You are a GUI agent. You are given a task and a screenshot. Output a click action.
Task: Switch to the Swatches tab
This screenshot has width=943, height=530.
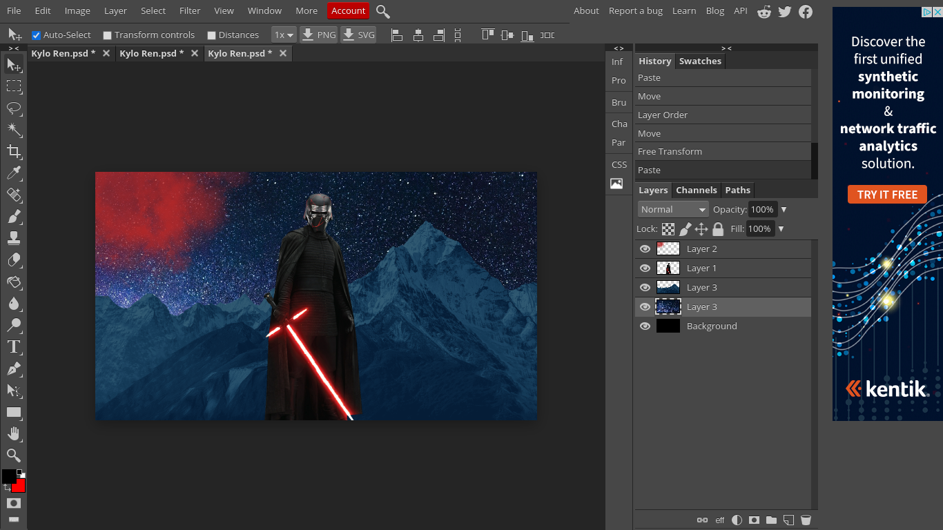coord(700,61)
